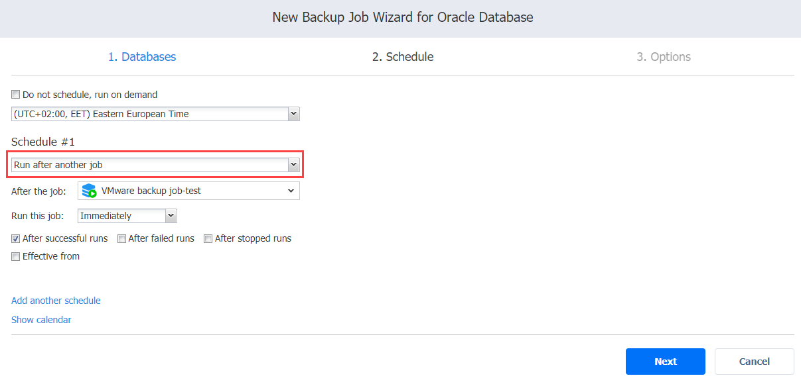801x388 pixels.
Task: Enable the Effective from checkbox
Action: click(x=16, y=256)
